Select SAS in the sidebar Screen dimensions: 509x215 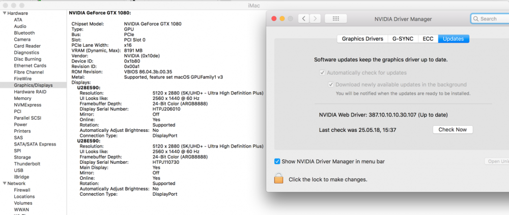(x=18, y=138)
